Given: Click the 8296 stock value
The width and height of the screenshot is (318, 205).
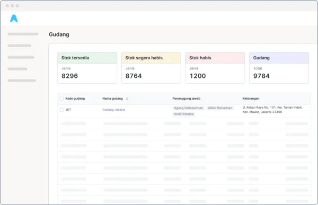Looking at the screenshot, I should point(69,76).
